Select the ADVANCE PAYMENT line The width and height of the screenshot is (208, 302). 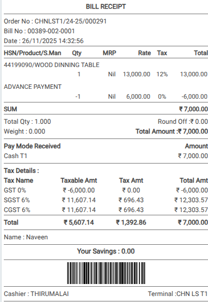(x=33, y=87)
